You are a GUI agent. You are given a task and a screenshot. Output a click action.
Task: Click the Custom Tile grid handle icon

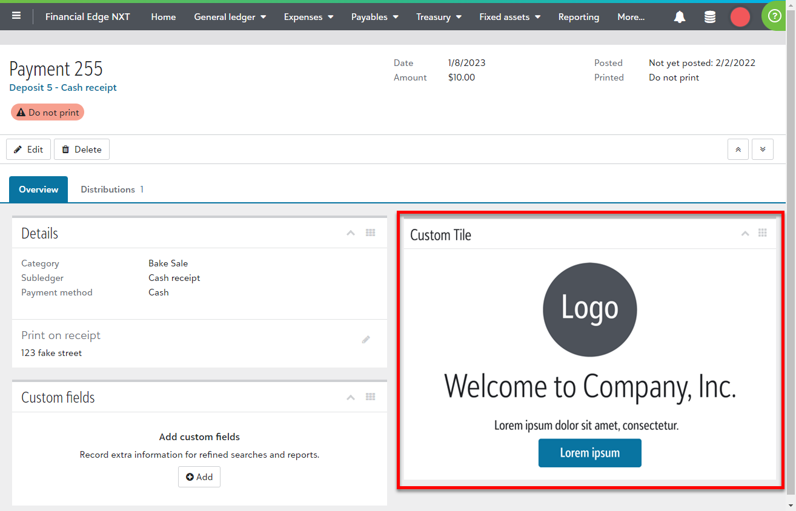click(763, 233)
